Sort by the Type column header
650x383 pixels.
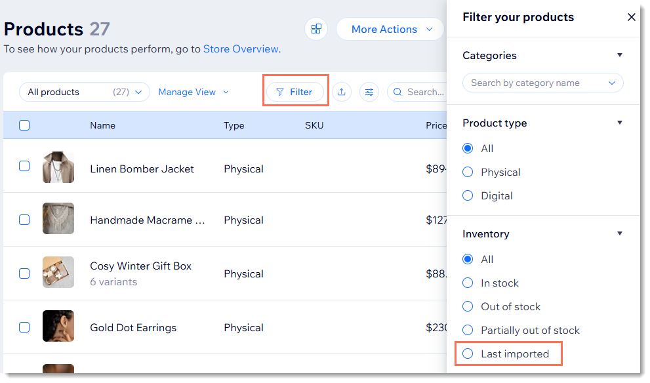tap(234, 126)
